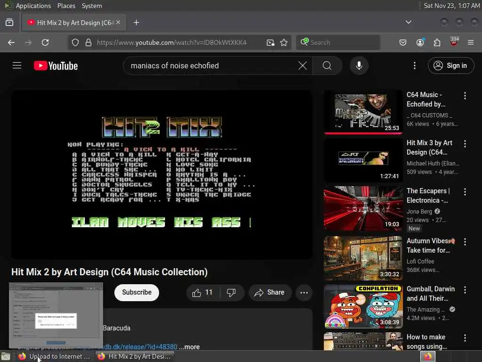Click the YouTube search magnifier button

(327, 66)
